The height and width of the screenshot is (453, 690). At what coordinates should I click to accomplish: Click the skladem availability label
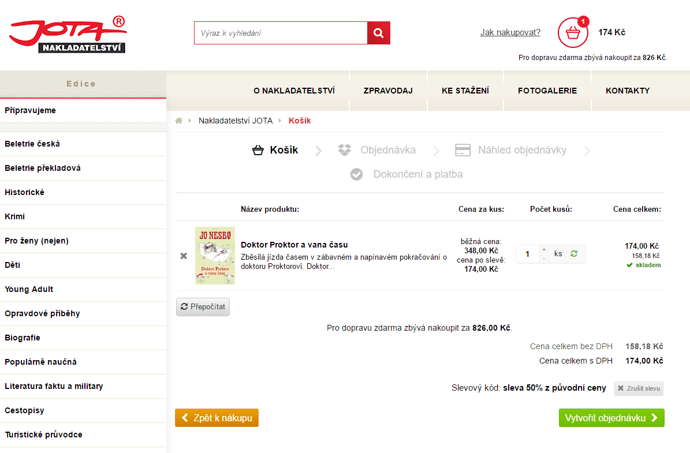click(644, 265)
